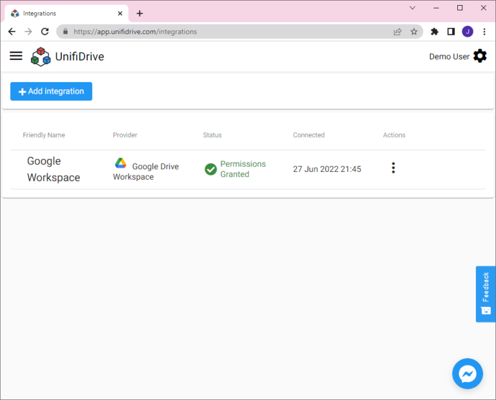The height and width of the screenshot is (400, 496).
Task: Toggle the browser side panel
Action: click(x=451, y=31)
